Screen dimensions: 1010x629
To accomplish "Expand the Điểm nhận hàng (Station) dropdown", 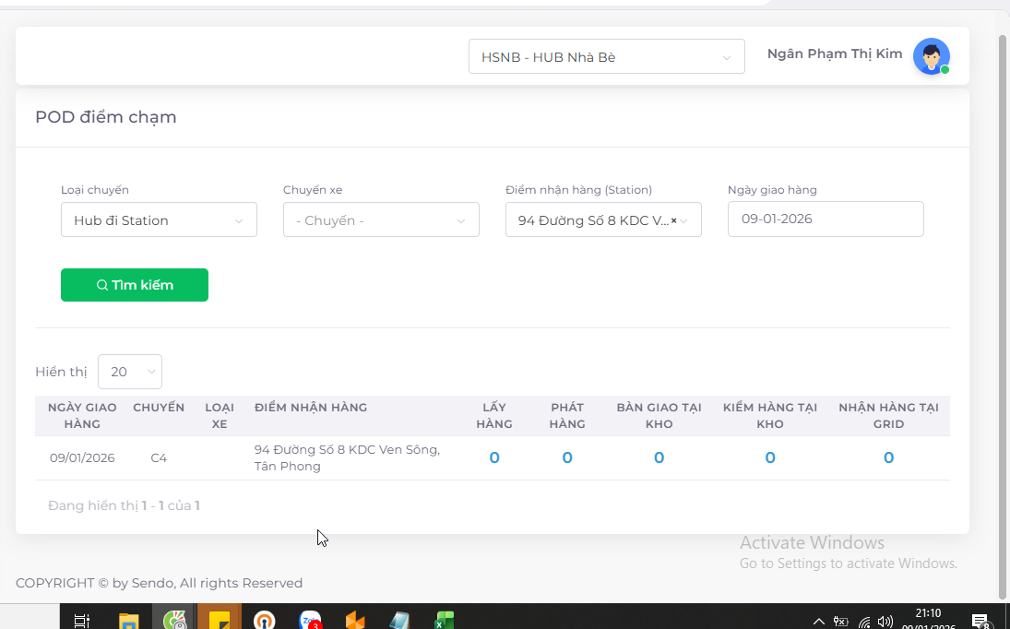I will [603, 220].
